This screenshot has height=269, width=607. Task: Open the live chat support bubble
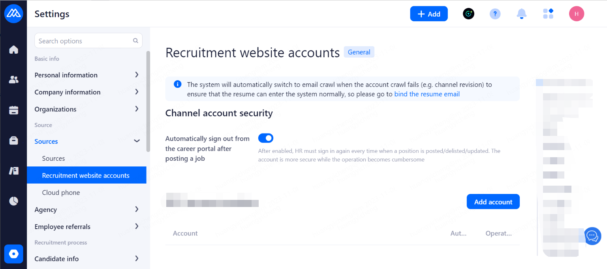point(592,236)
